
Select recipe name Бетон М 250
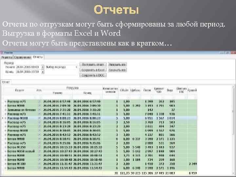pos(16,147)
